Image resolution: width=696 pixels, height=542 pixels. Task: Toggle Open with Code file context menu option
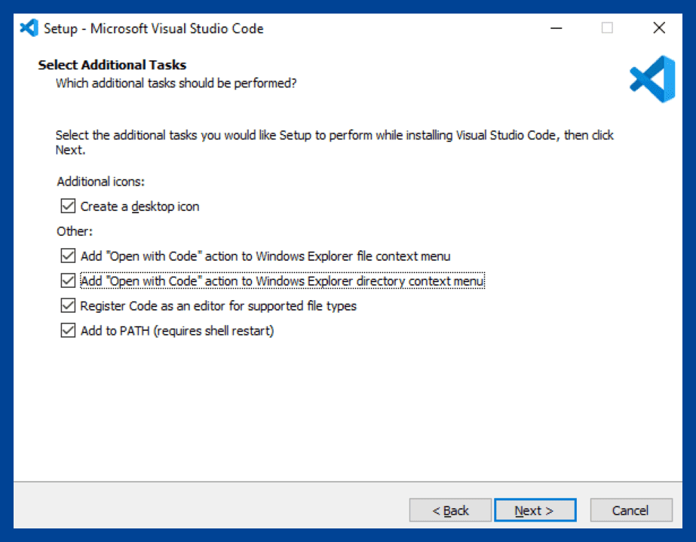pyautogui.click(x=68, y=256)
